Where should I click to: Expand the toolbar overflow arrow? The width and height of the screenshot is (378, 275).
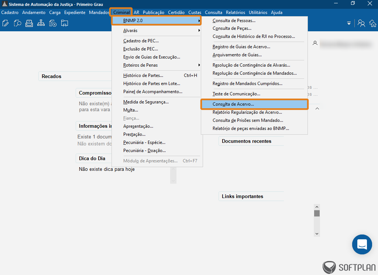(349, 23)
